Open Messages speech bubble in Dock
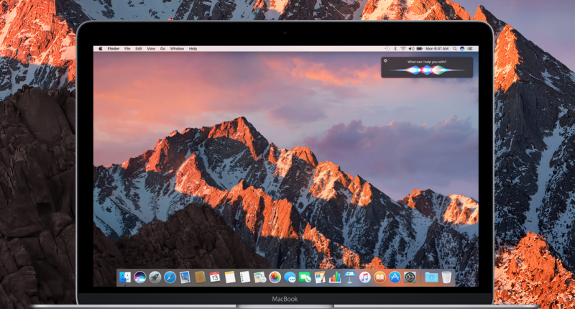This screenshot has width=575, height=309. (290, 277)
